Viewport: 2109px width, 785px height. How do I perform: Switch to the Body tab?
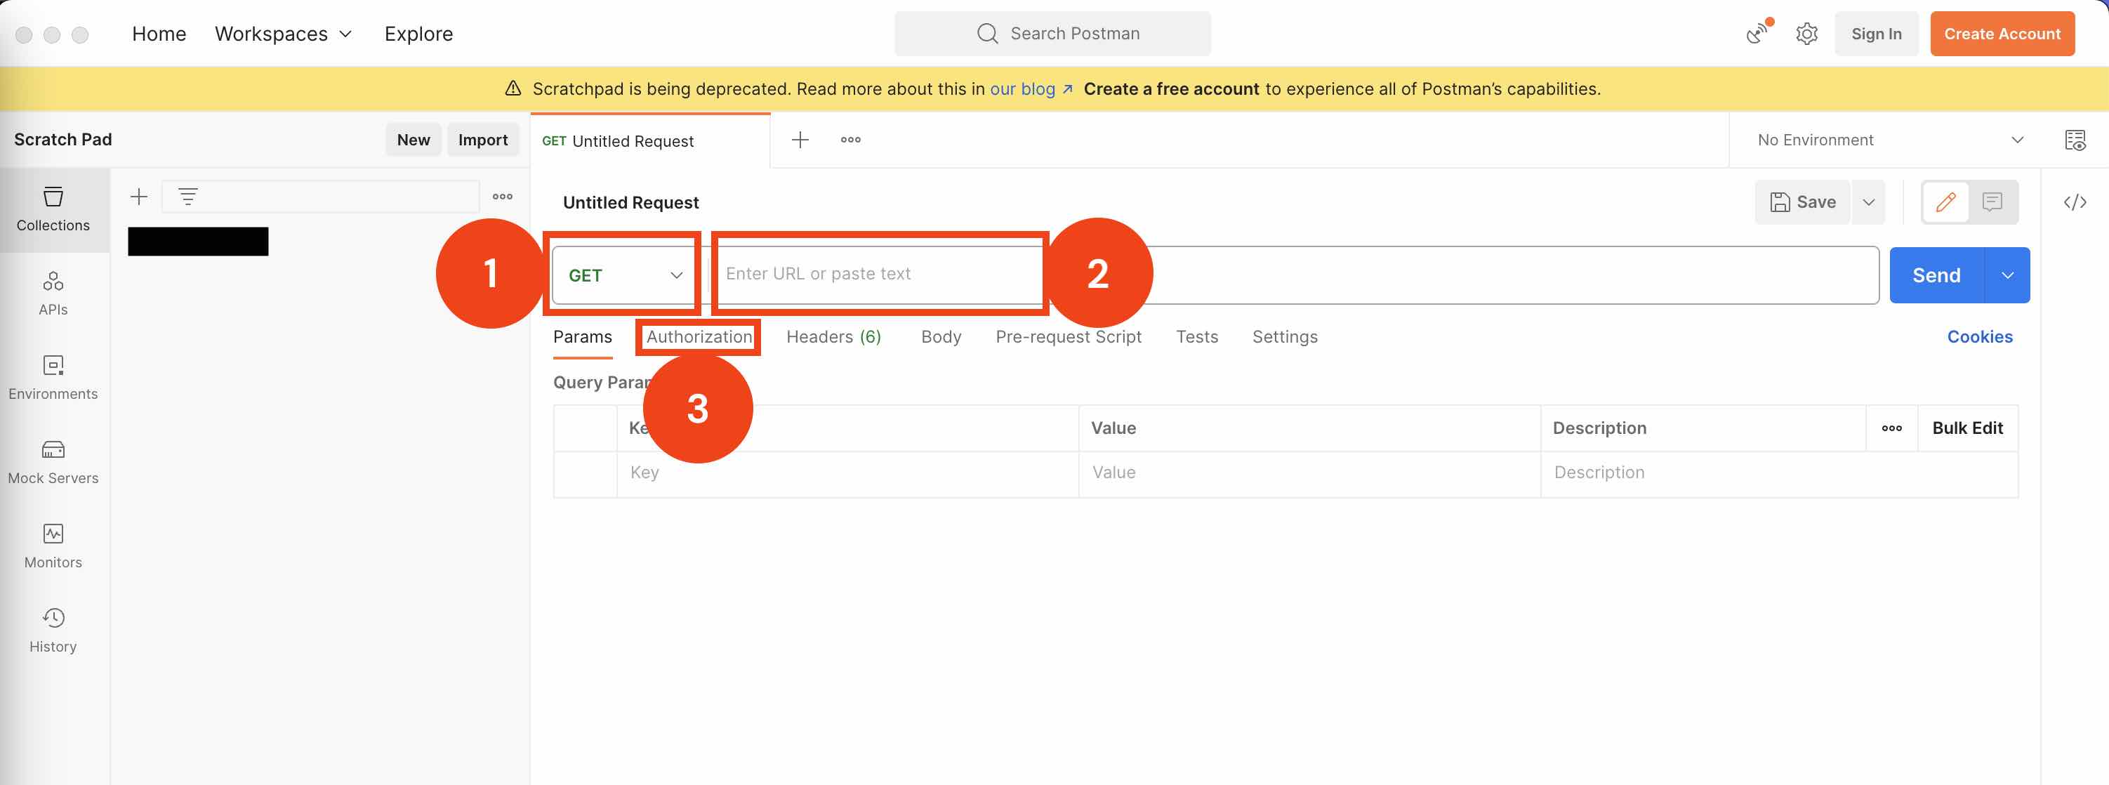(941, 336)
